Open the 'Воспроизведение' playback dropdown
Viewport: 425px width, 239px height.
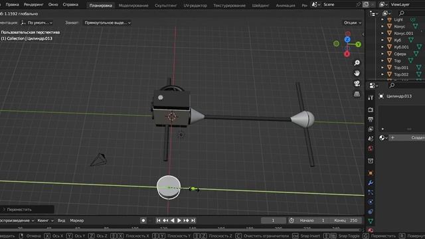pos(16,220)
